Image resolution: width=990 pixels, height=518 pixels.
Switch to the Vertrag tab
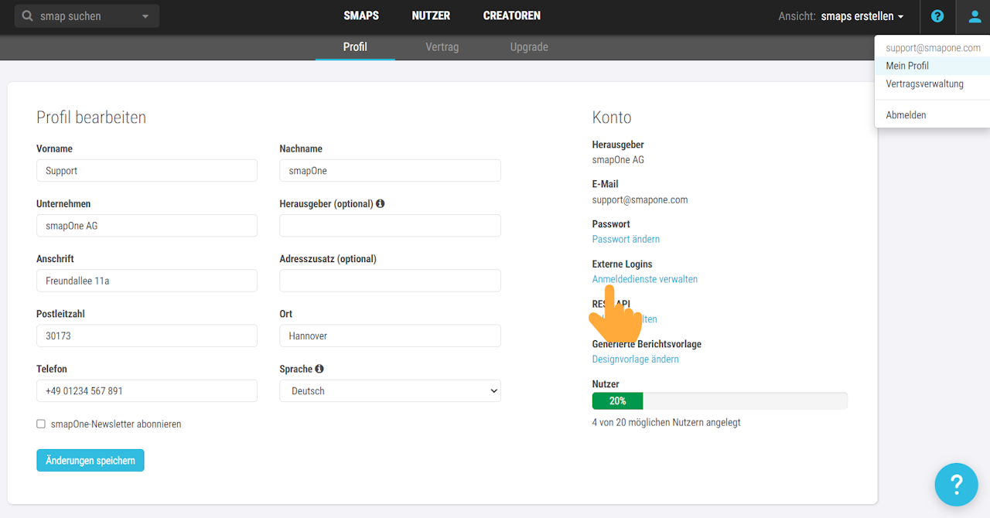coord(442,47)
